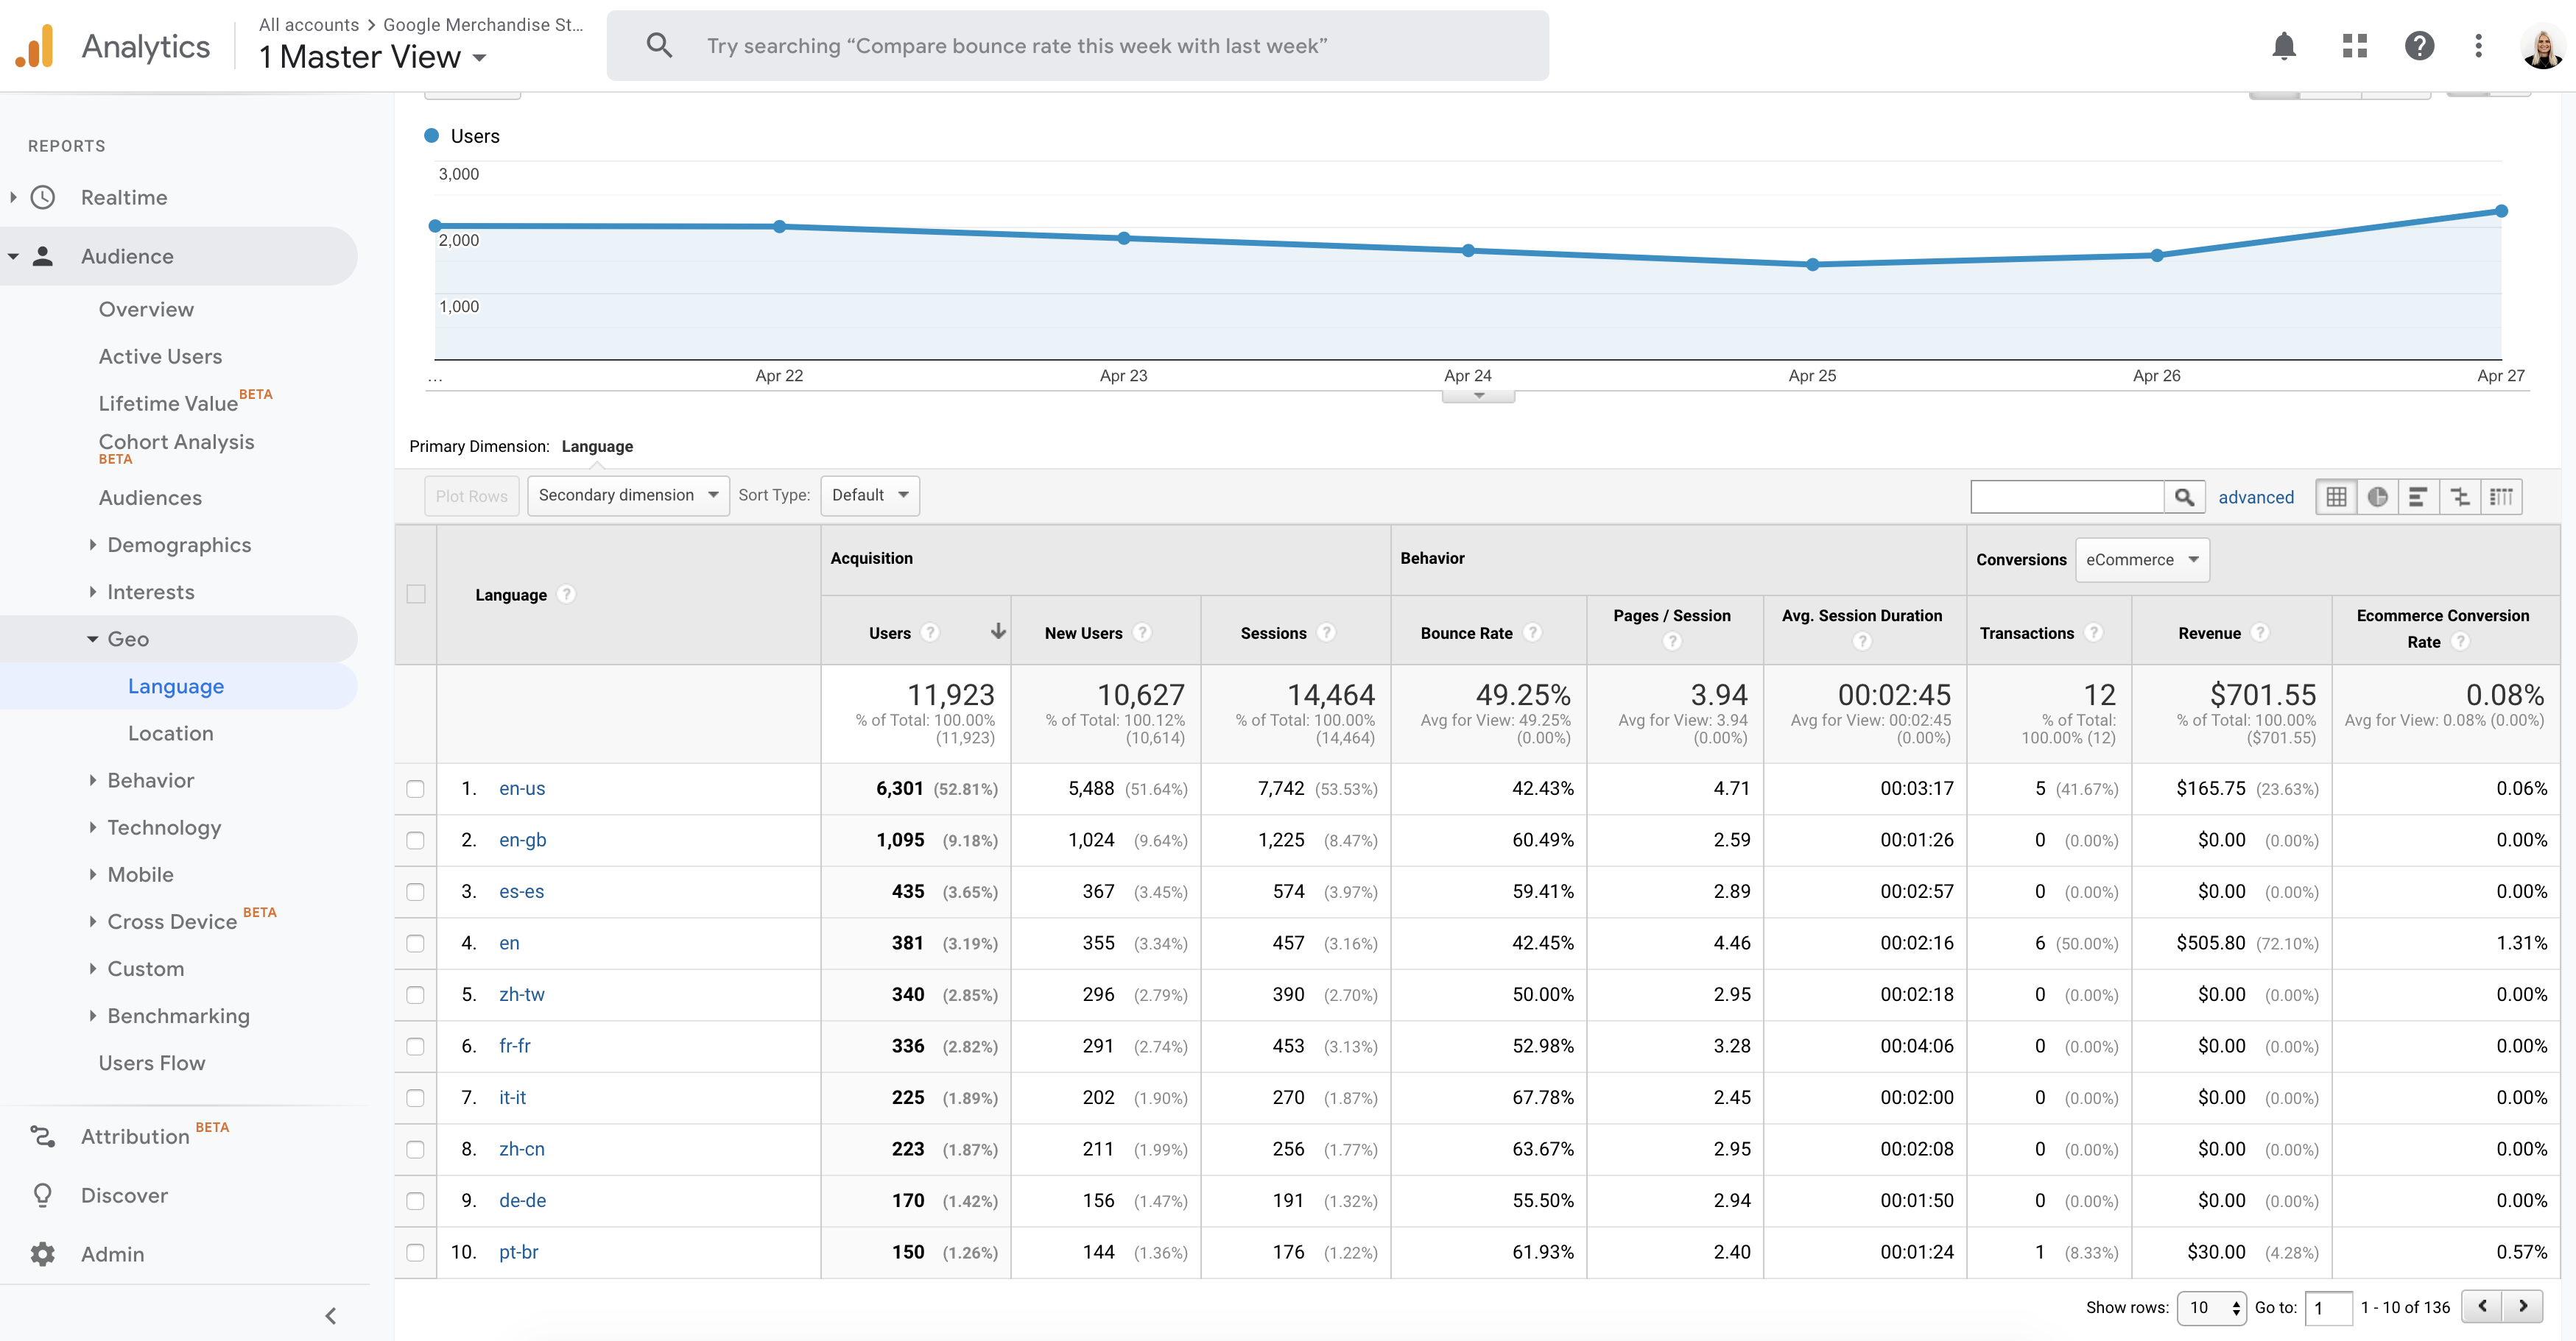Open Audience Overview report
The width and height of the screenshot is (2576, 1341).
click(x=146, y=309)
